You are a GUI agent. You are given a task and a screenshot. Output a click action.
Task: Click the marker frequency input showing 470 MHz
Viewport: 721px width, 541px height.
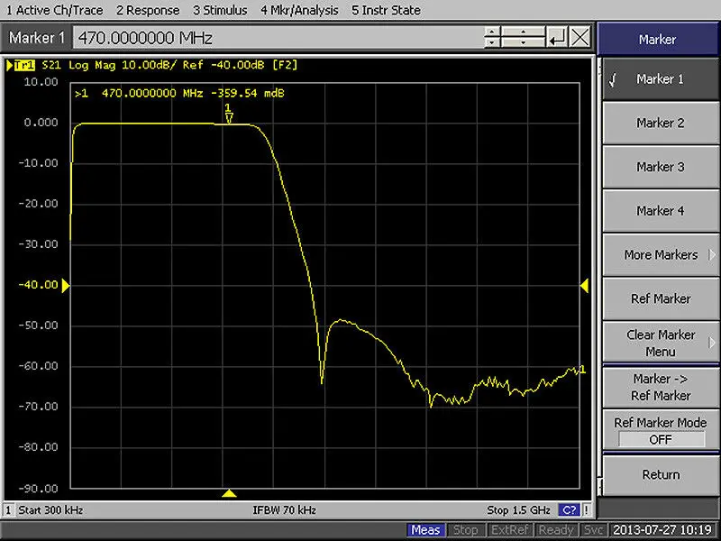coord(270,39)
